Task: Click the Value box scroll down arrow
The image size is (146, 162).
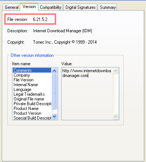Action: pos(115,116)
